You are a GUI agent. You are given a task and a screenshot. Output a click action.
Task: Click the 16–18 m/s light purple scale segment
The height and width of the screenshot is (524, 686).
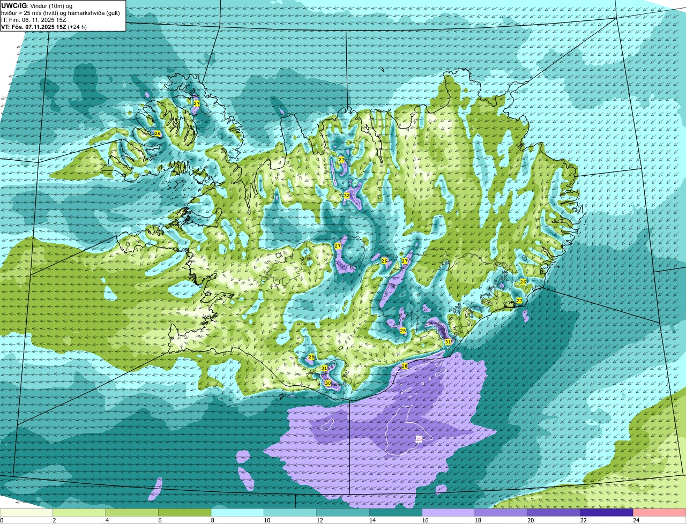click(449, 513)
